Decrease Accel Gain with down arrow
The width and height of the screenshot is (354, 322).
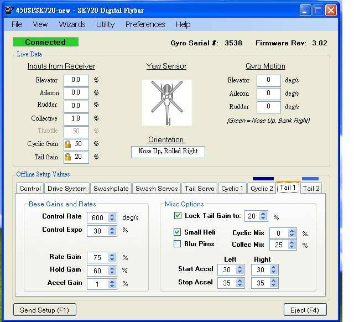(x=112, y=287)
